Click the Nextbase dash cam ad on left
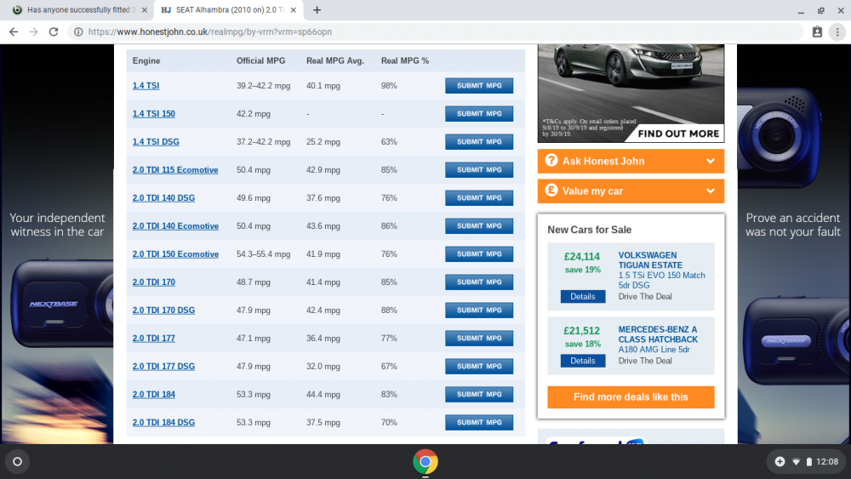This screenshot has width=851, height=479. pos(57,244)
